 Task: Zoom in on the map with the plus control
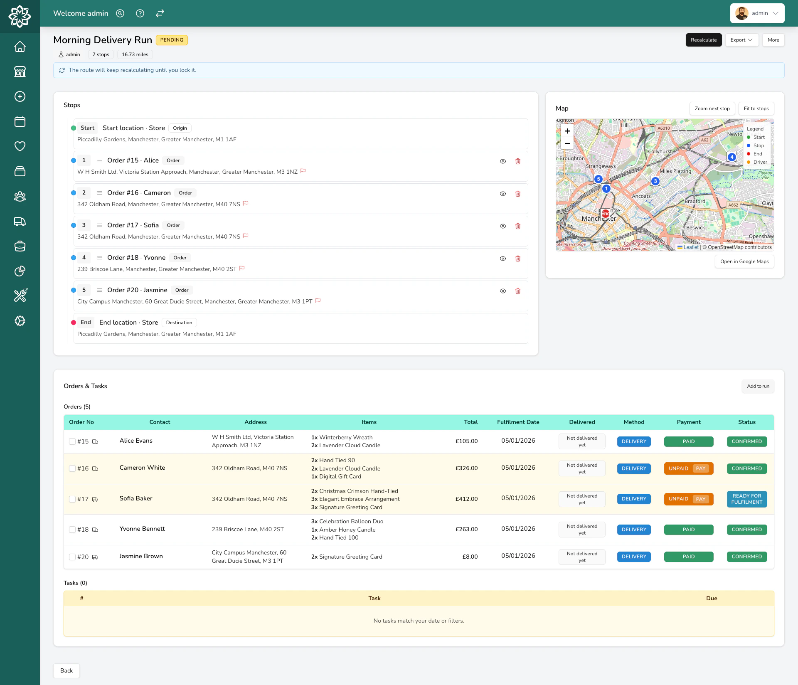[568, 131]
